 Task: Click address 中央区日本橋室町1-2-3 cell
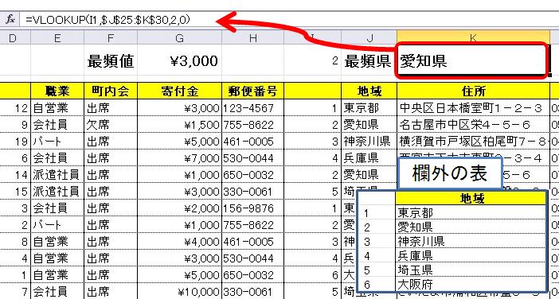point(473,108)
